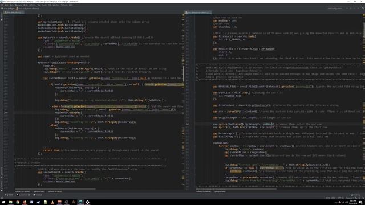
Task: Click mac-dedupe project in navigation bar
Action: [x=7, y=9]
